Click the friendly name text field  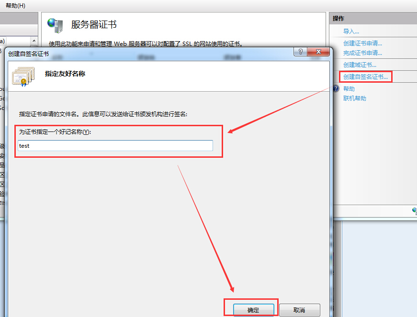[x=115, y=146]
